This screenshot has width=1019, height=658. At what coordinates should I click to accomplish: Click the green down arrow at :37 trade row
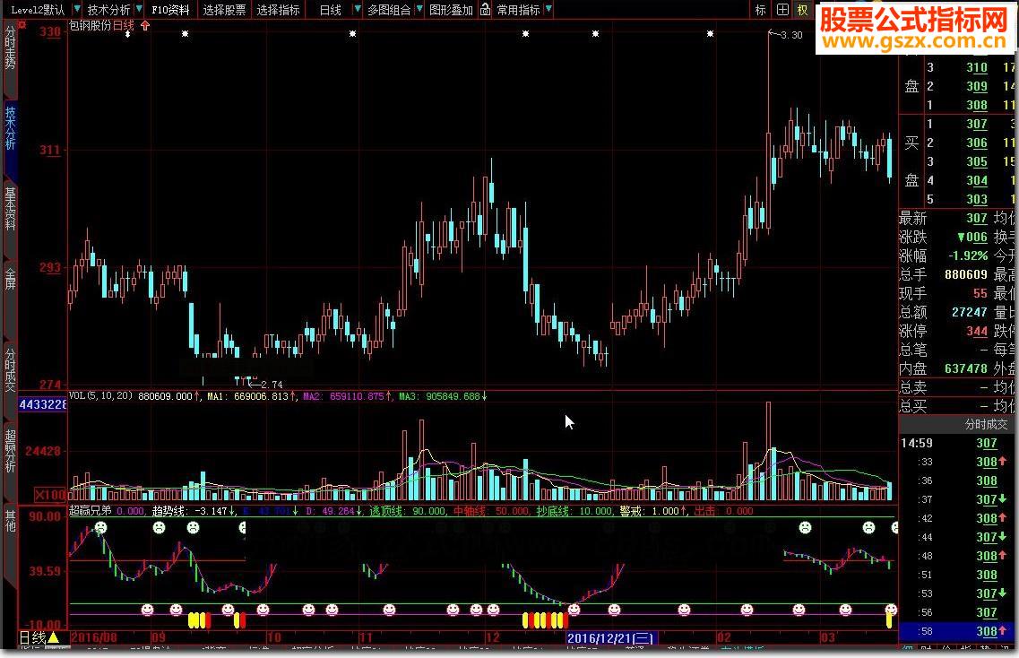click(x=1002, y=499)
